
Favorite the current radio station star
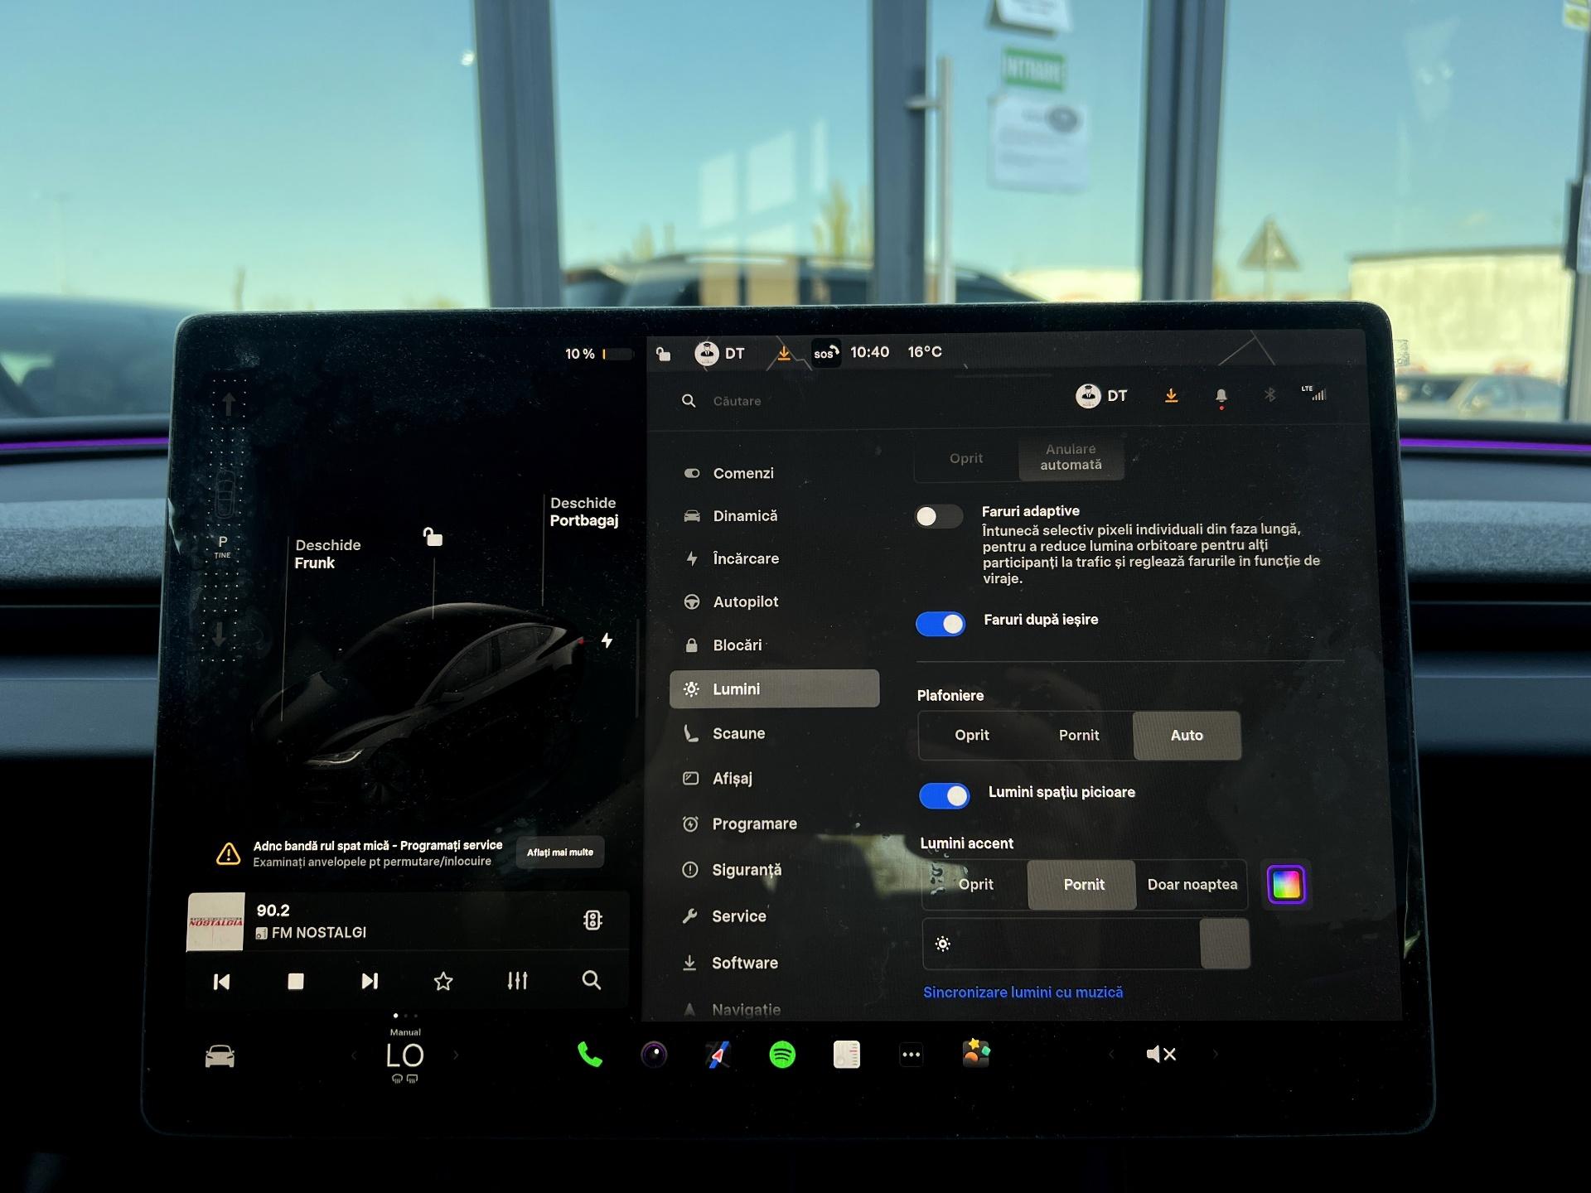click(443, 982)
